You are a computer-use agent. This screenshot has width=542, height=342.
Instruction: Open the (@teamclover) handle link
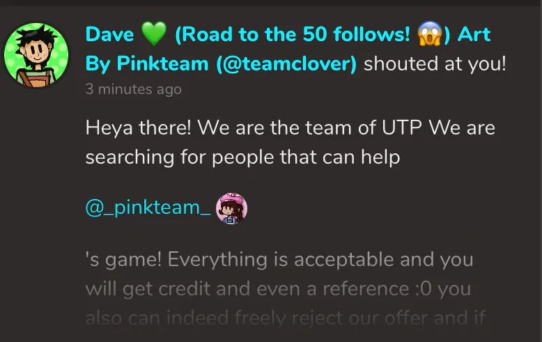click(x=286, y=64)
